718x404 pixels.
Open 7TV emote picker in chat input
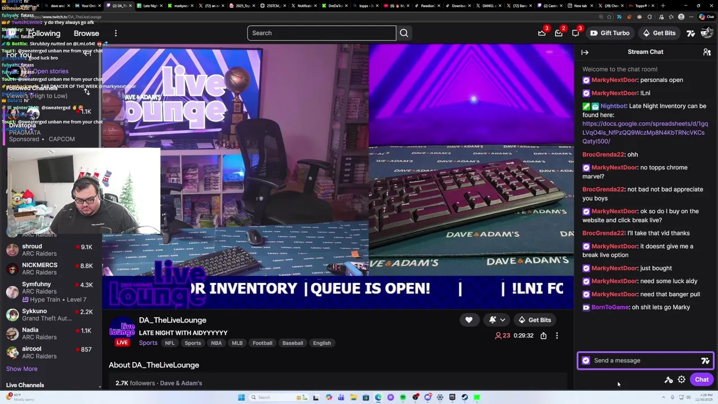pyautogui.click(x=705, y=361)
